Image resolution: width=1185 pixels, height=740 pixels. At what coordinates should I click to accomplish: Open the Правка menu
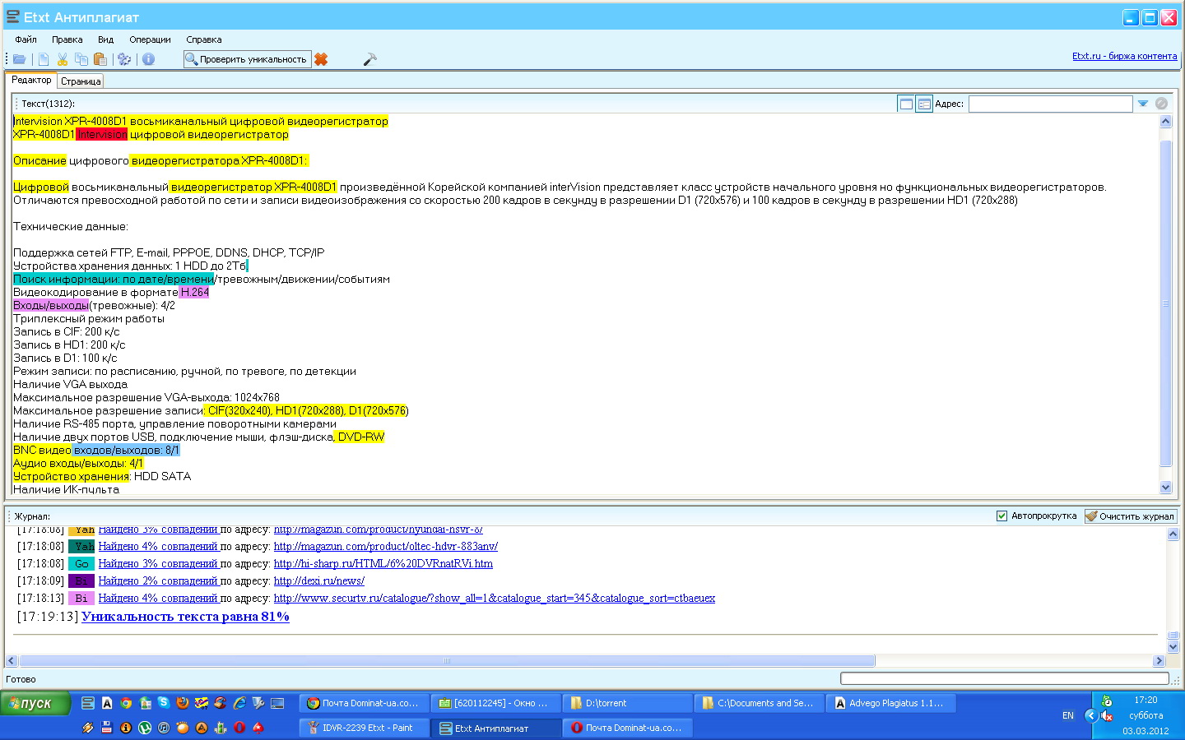[67, 39]
